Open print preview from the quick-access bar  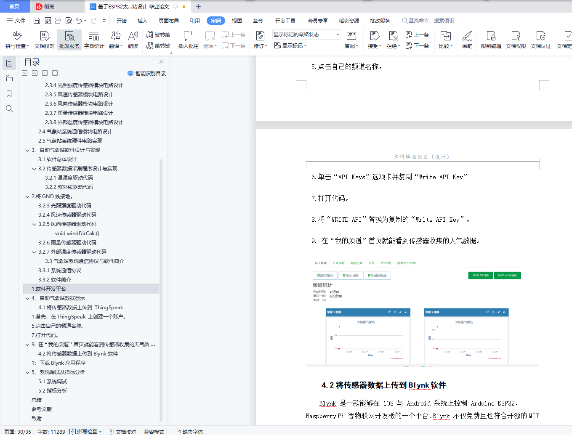point(68,21)
